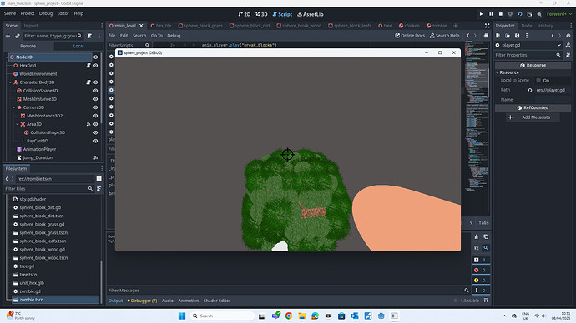Switch to the Node tab
Viewport: 576px width, 323px height.
(x=527, y=26)
